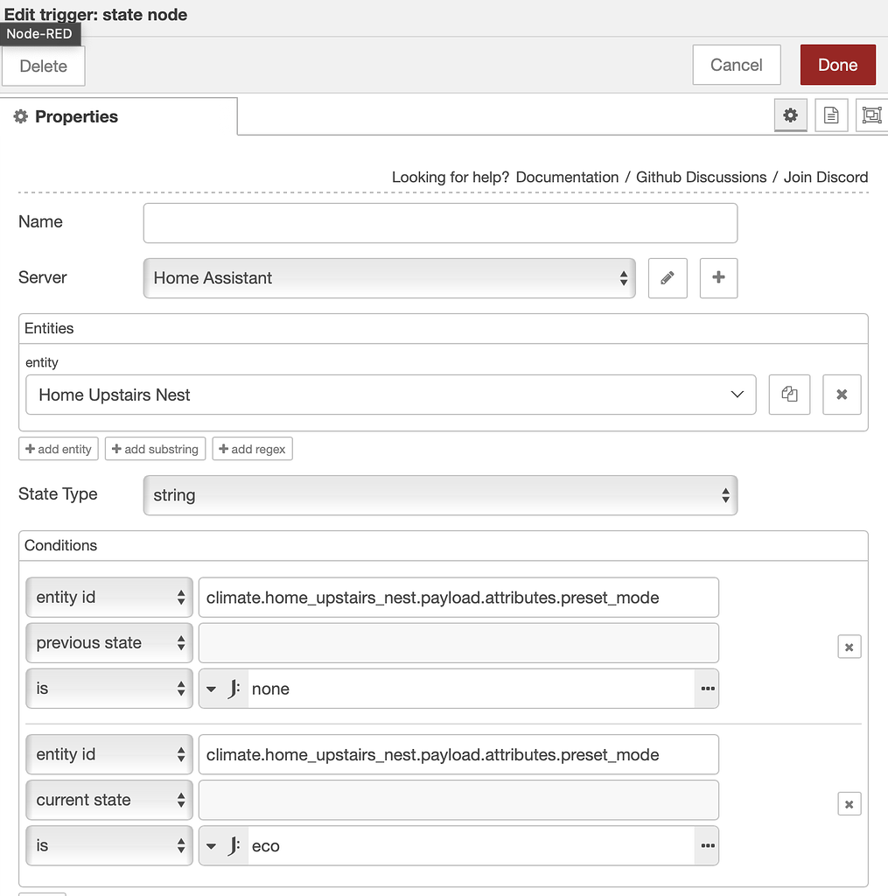The width and height of the screenshot is (888, 896).
Task: Delete the current state condition
Action: click(x=849, y=804)
